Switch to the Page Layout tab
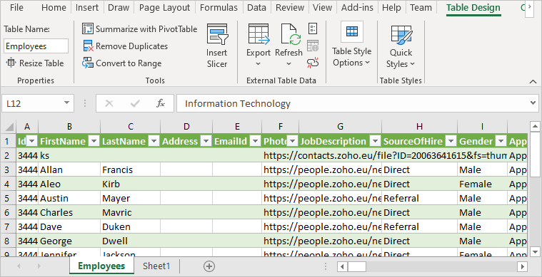This screenshot has width=542, height=277. (164, 8)
